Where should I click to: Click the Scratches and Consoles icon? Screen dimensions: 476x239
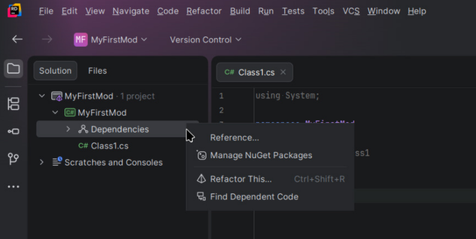tap(57, 162)
